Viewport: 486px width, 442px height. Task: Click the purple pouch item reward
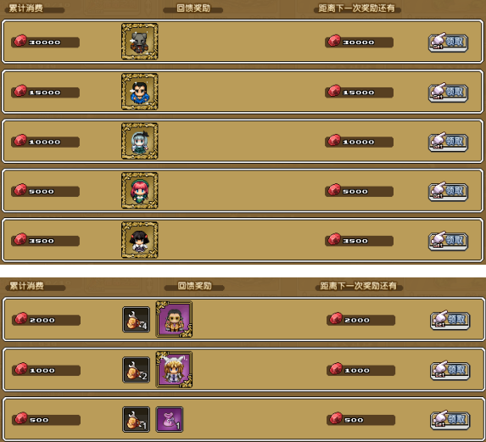click(x=170, y=419)
